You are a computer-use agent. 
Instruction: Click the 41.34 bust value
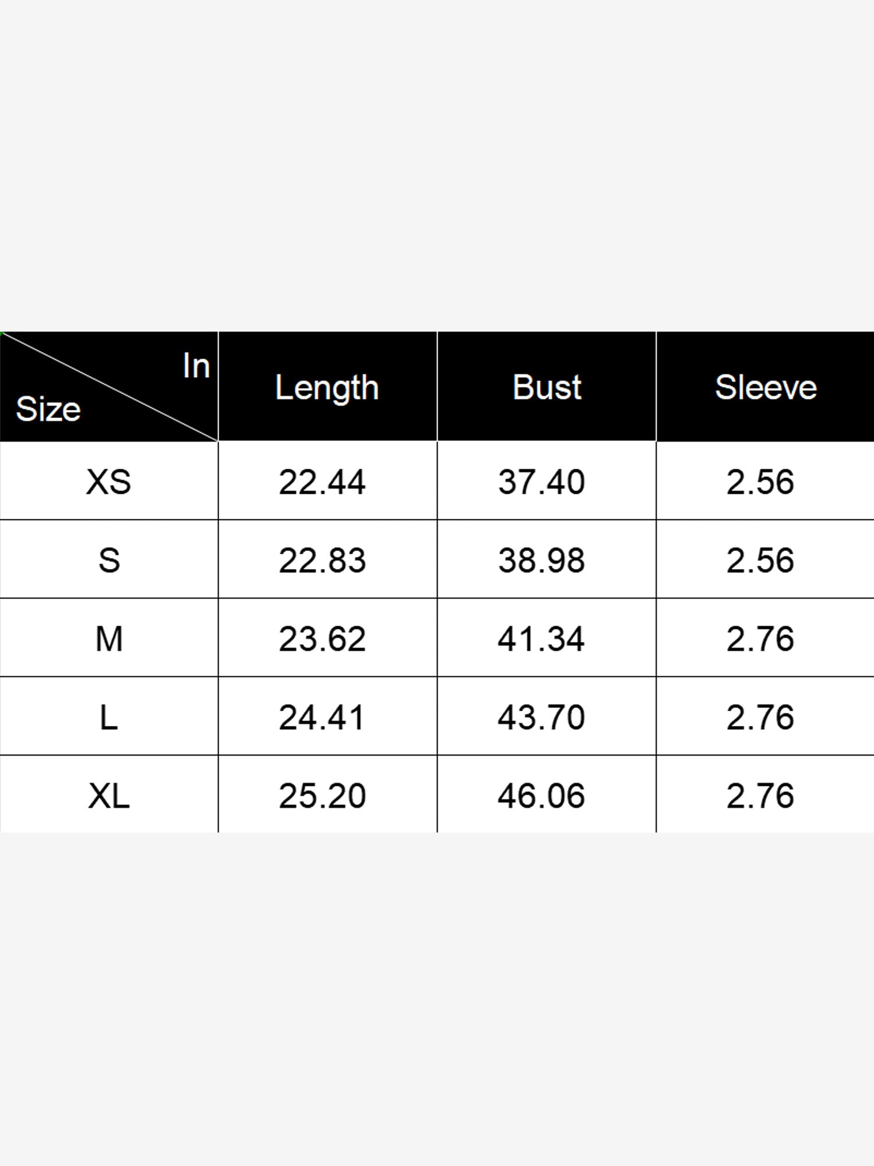pos(541,639)
